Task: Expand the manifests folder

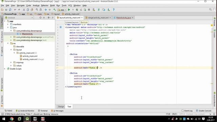Action: pos(8,24)
